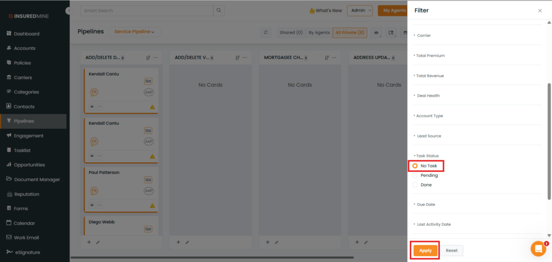The image size is (552, 262).
Task: Expand the Carrier filter section
Action: [x=424, y=36]
